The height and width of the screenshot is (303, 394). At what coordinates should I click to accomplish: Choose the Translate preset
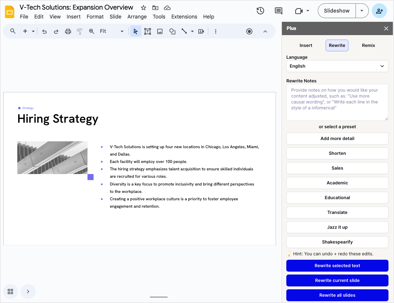click(x=337, y=212)
